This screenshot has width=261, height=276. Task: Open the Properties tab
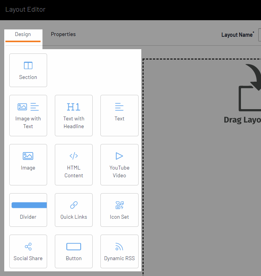(63, 34)
